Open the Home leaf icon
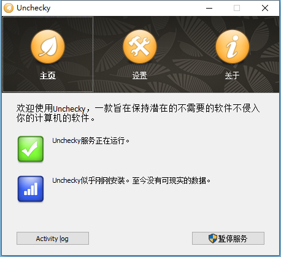The height and width of the screenshot is (257, 281). tap(48, 47)
